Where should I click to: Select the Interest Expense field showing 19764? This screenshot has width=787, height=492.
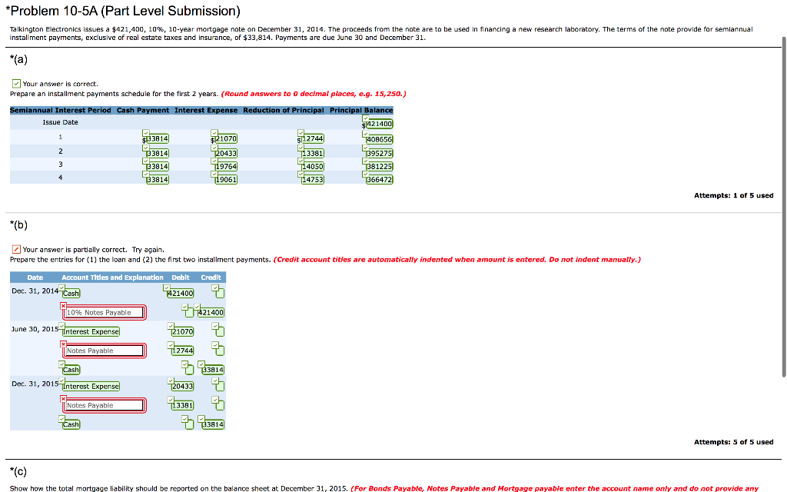point(226,166)
